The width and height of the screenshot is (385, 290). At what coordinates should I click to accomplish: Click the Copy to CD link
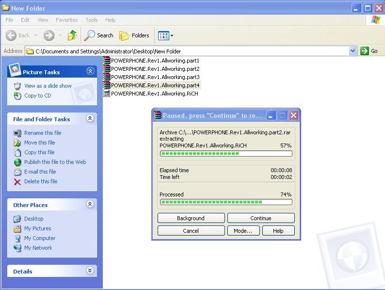click(x=37, y=96)
